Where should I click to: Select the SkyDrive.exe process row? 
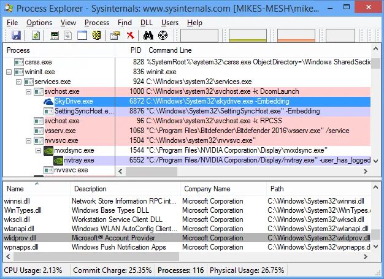187,101
